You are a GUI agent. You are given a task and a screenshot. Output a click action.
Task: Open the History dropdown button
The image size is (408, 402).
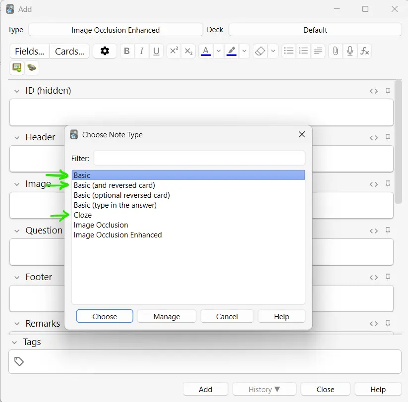[x=264, y=389]
